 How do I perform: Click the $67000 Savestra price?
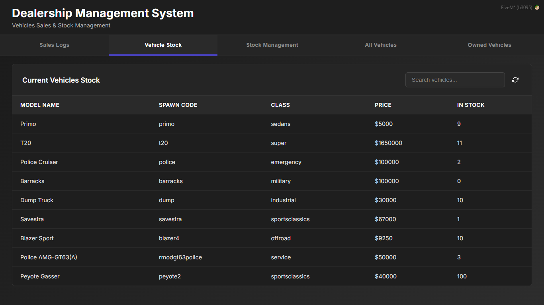[x=385, y=219]
